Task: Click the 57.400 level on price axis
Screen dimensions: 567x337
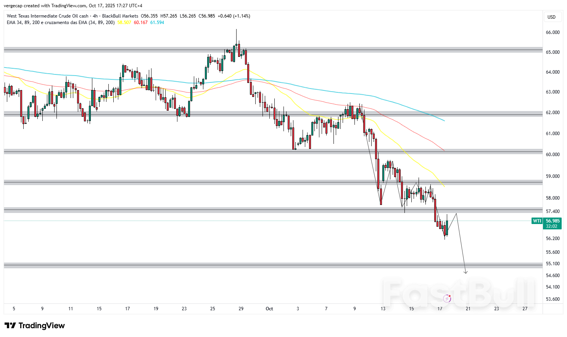Action: point(553,211)
